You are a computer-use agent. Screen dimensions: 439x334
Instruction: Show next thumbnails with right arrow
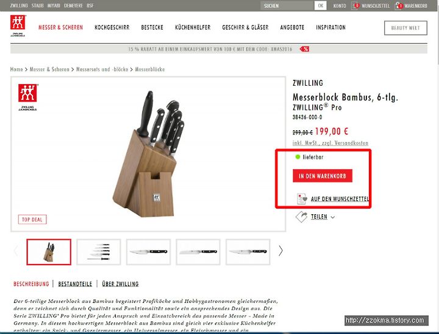tap(280, 251)
